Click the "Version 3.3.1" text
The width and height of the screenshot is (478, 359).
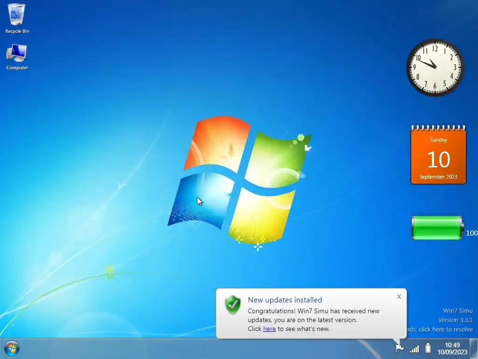point(456,320)
